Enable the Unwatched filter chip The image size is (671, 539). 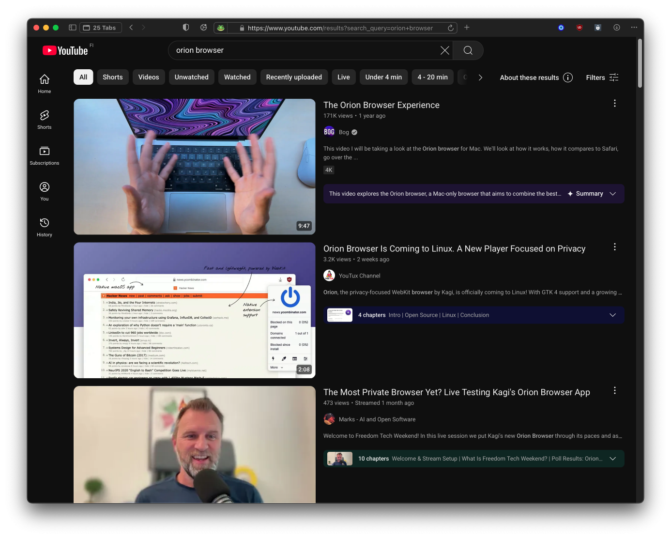191,77
